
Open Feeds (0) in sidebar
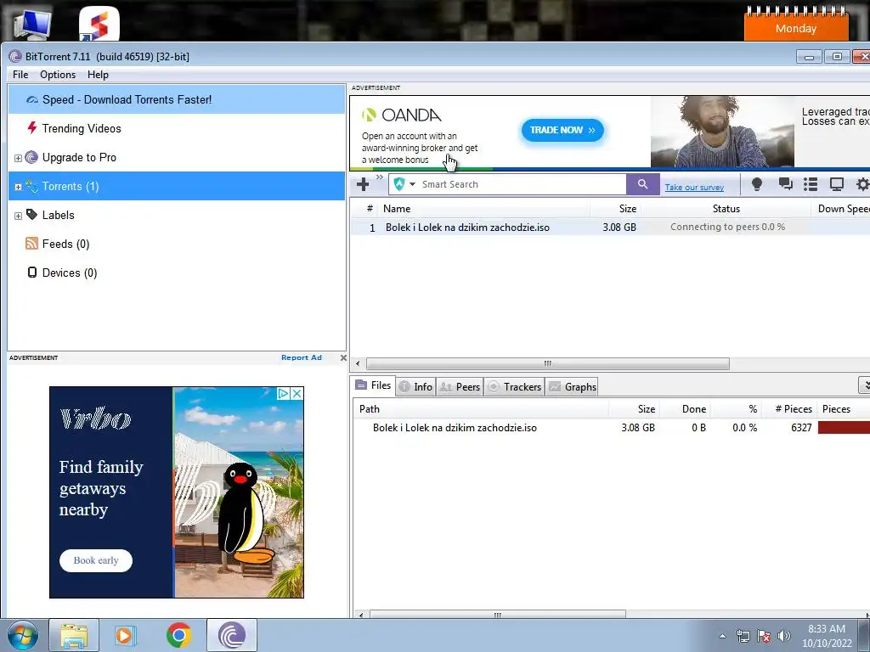pyautogui.click(x=65, y=244)
